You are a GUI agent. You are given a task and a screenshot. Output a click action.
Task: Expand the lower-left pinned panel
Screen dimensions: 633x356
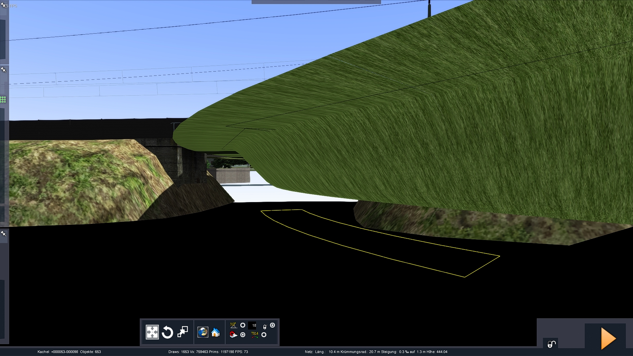tap(4, 234)
